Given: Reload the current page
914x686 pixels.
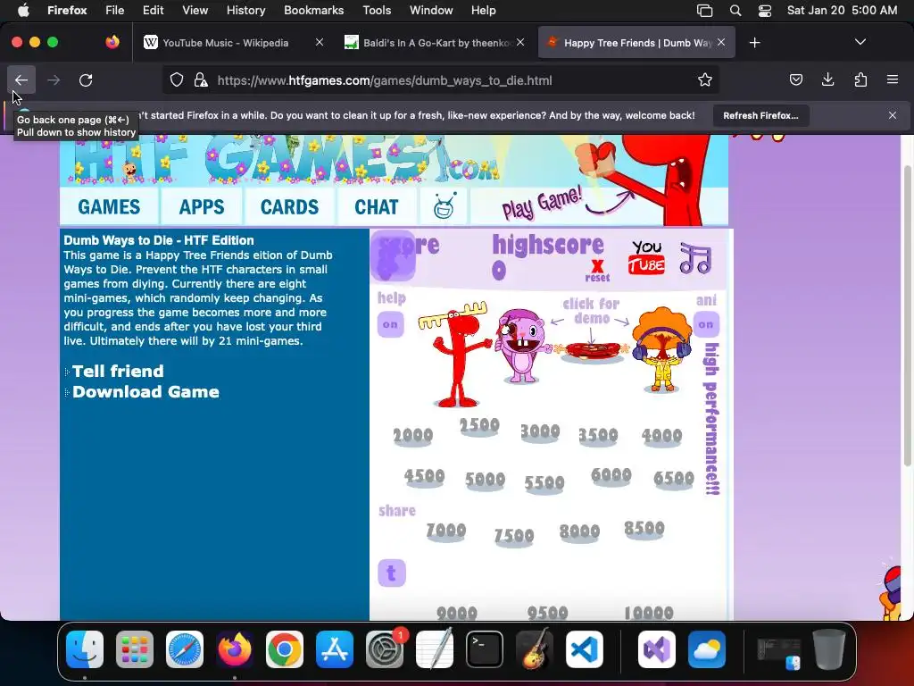Looking at the screenshot, I should (86, 79).
